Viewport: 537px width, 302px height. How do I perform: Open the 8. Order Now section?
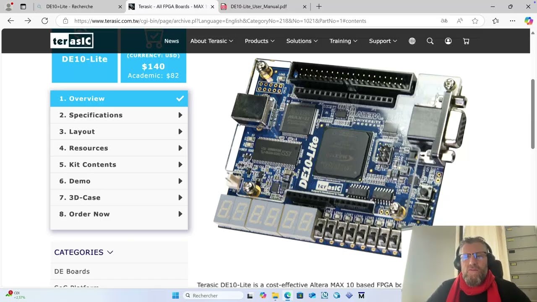[x=119, y=214]
